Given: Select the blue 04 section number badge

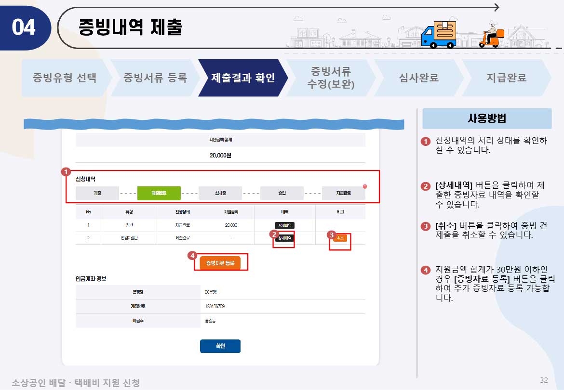Looking at the screenshot, I should pyautogui.click(x=25, y=28).
